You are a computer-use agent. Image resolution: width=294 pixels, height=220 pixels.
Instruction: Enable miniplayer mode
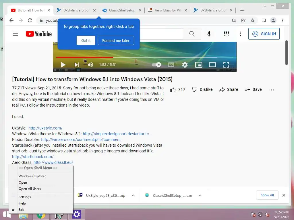(x=199, y=65)
